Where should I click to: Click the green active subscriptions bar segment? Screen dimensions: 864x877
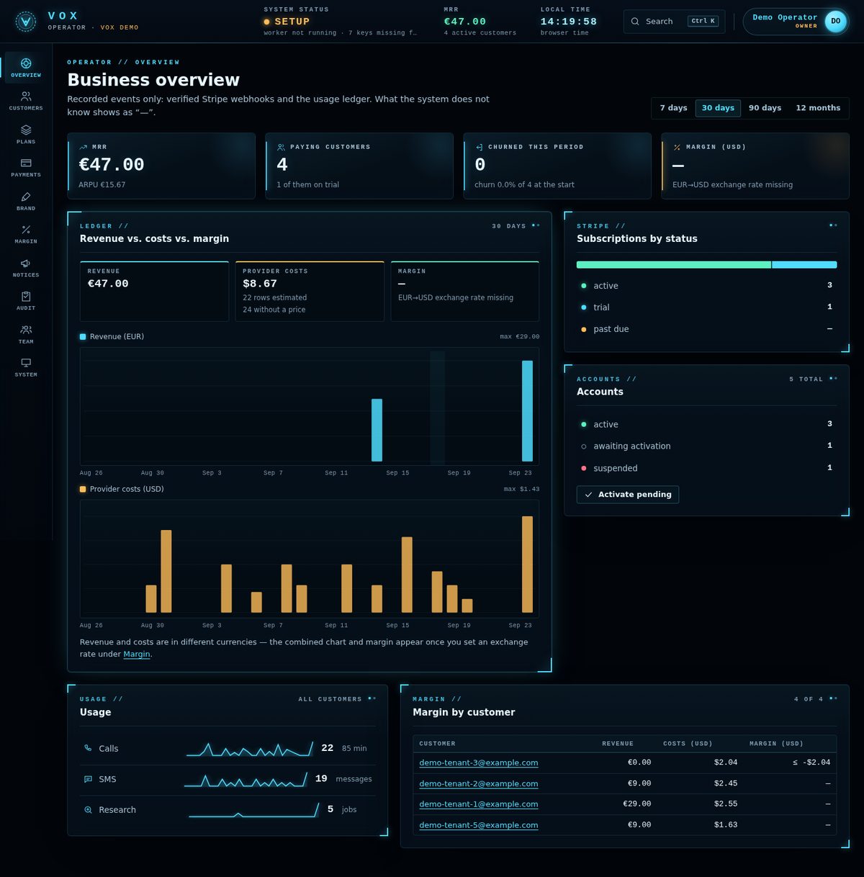(673, 265)
